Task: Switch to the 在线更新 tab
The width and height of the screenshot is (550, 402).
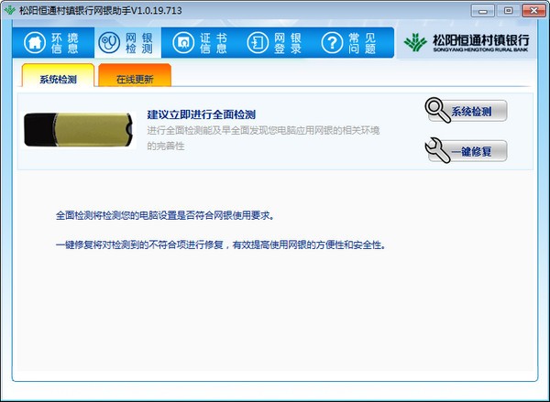Action: coord(135,75)
